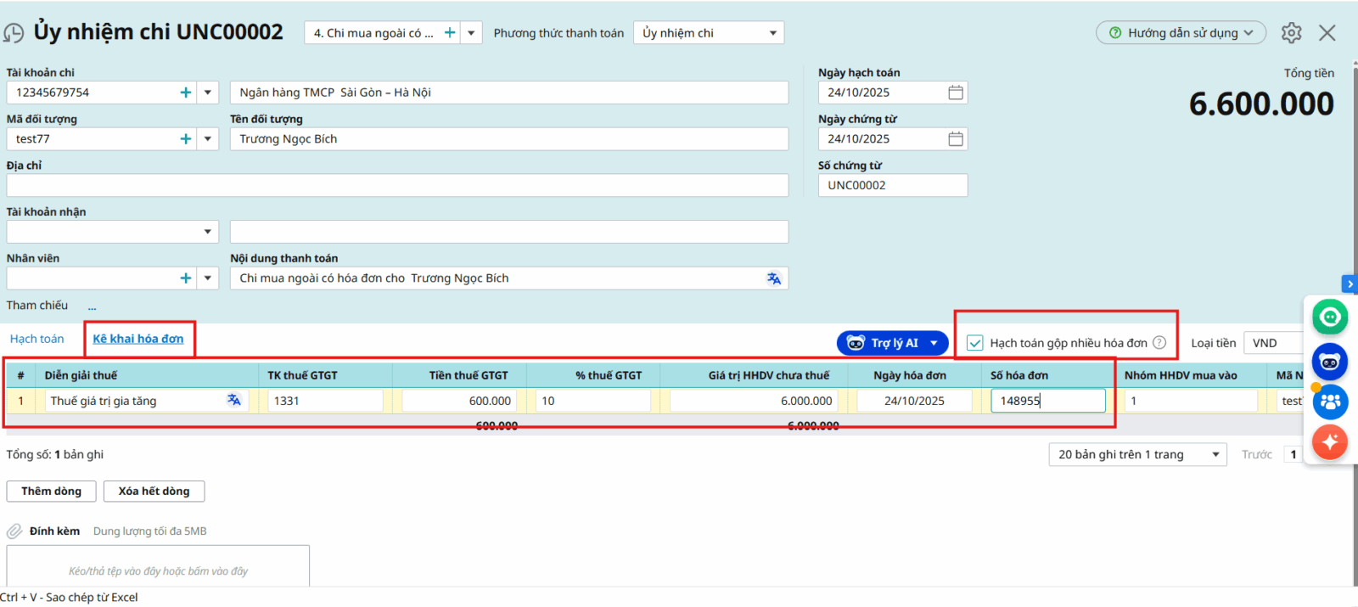The height and width of the screenshot is (607, 1358).
Task: Open the records per page dropdown
Action: (1215, 455)
